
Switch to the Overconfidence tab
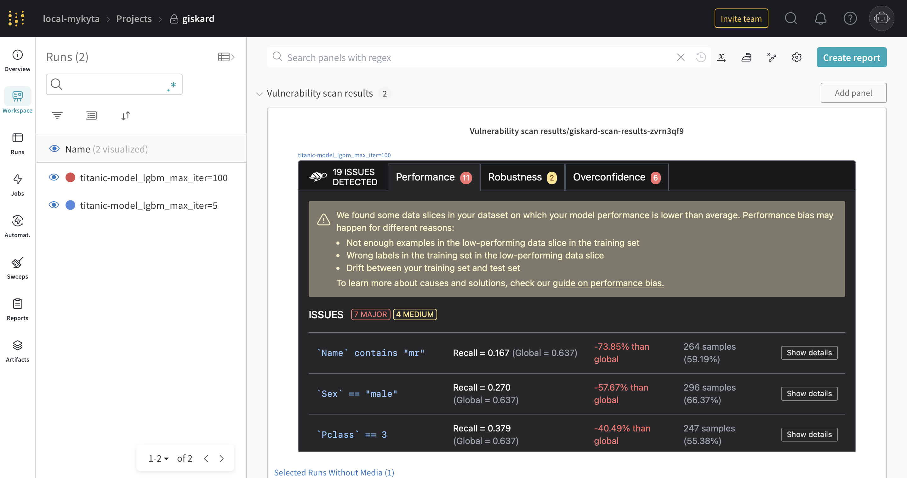pyautogui.click(x=617, y=177)
